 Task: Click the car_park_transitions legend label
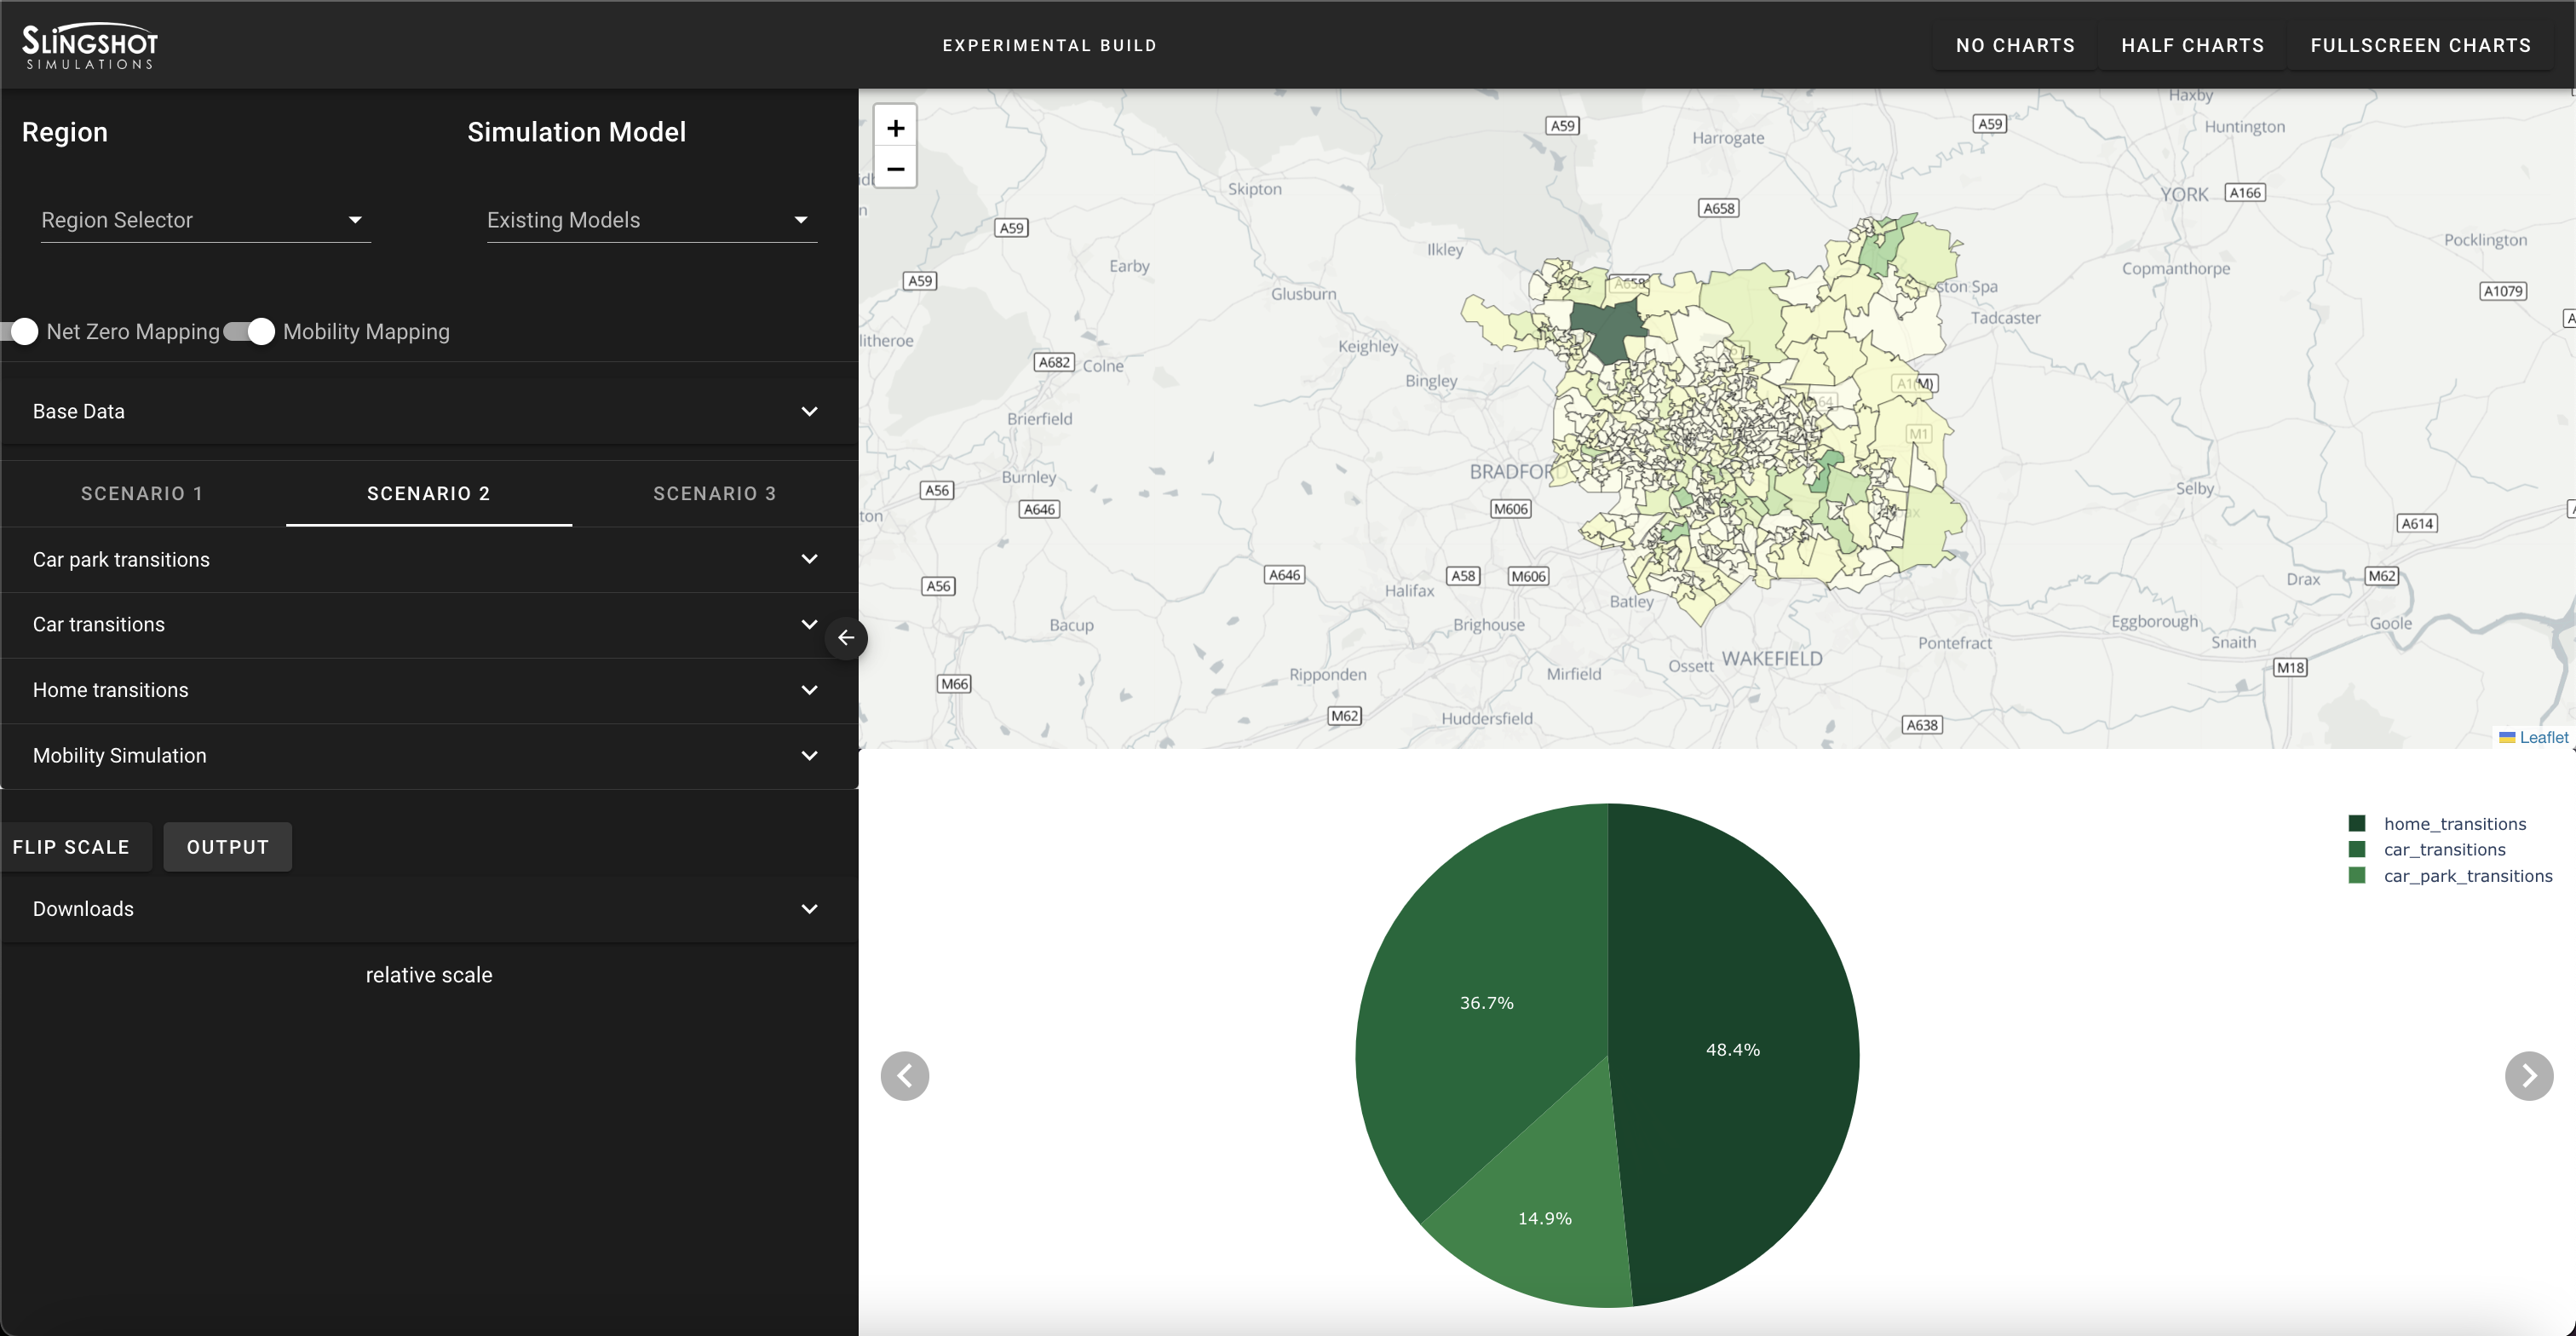[2468, 876]
